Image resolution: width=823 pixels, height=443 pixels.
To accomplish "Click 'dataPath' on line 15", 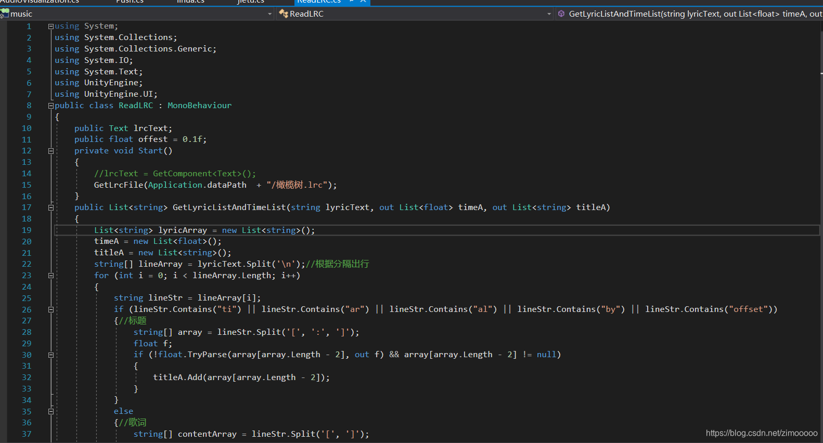I will tap(227, 185).
